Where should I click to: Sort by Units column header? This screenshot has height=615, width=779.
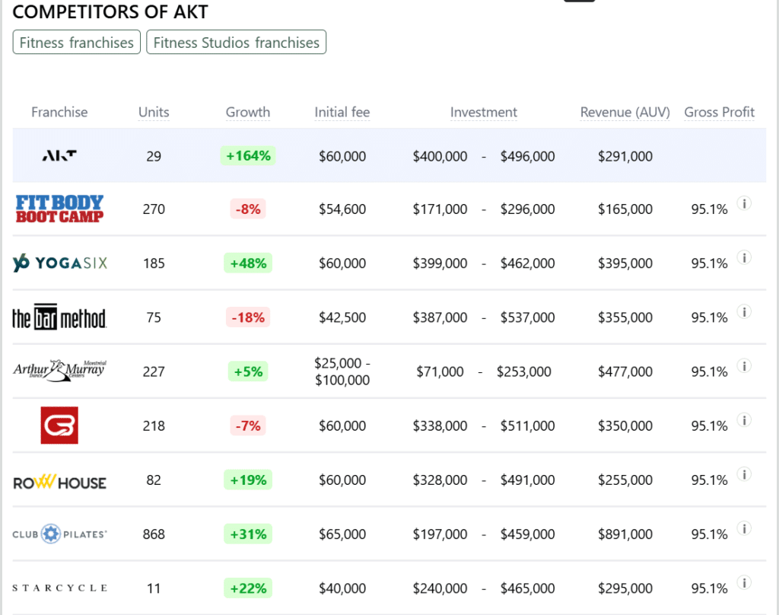pyautogui.click(x=154, y=113)
